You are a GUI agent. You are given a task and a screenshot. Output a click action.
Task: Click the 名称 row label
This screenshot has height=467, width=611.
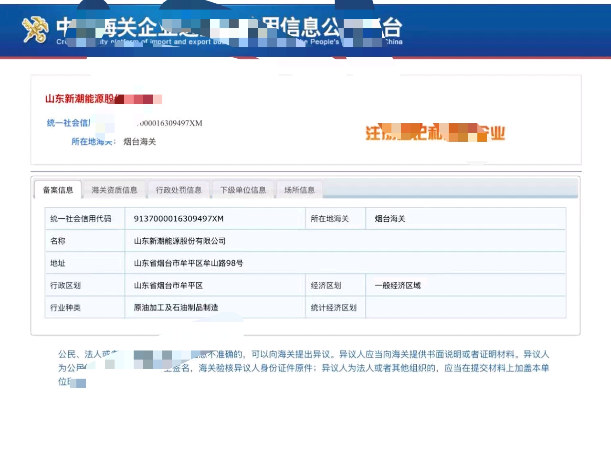pos(58,241)
